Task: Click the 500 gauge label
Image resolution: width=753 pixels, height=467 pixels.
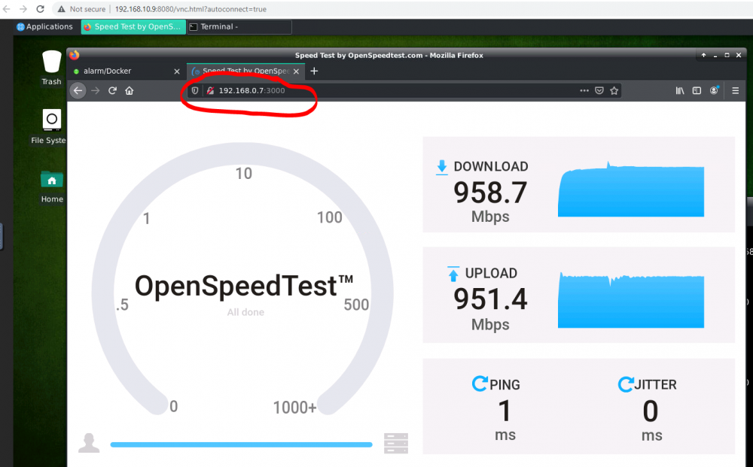Action: (356, 305)
